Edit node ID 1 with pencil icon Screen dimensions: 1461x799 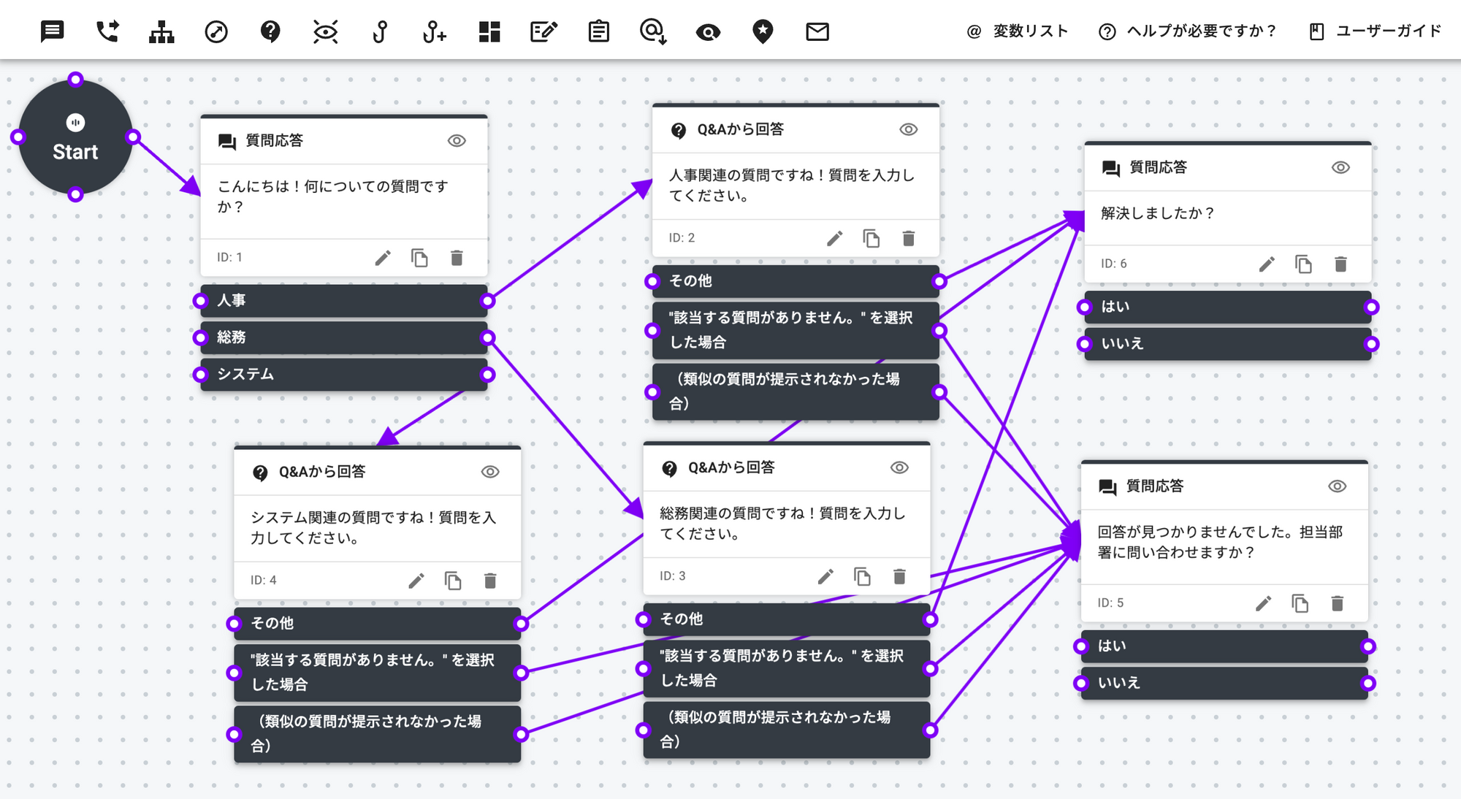383,258
